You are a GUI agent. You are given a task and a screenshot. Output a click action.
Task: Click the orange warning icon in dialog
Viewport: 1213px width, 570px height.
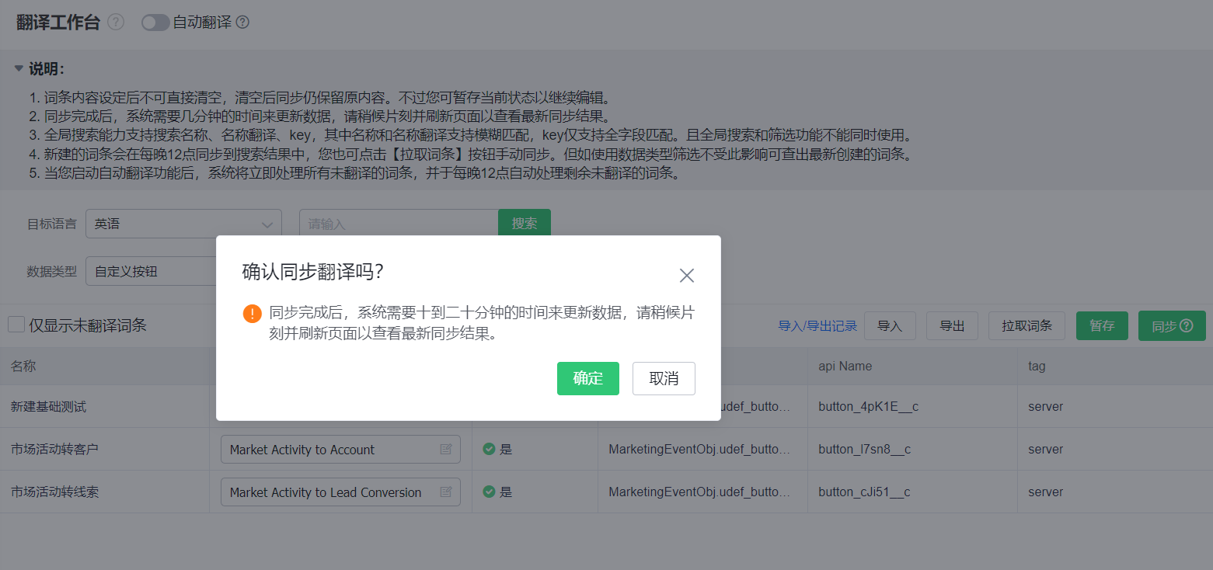(x=253, y=313)
